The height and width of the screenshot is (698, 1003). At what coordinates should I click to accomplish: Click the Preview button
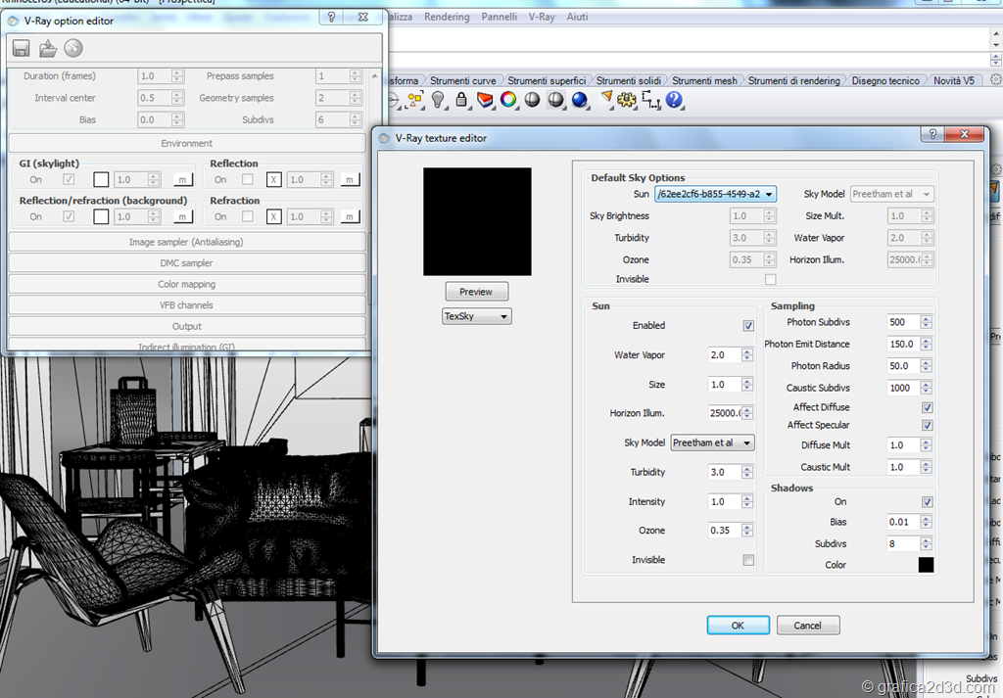coord(477,292)
